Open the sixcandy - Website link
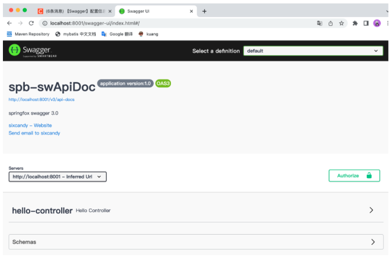392x258 pixels. (30, 125)
